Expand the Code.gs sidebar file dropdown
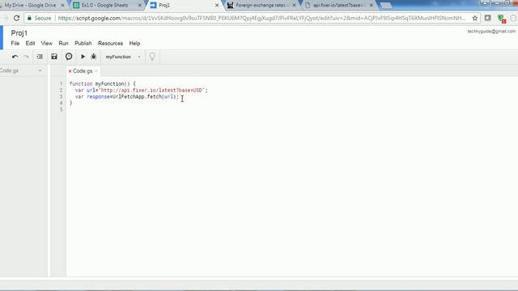Screen dimensions: 518x291 tap(40, 70)
